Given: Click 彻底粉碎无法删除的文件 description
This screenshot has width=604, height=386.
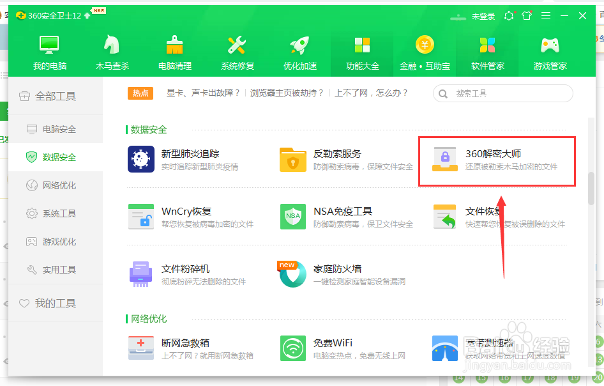Looking at the screenshot, I should click(x=204, y=281).
